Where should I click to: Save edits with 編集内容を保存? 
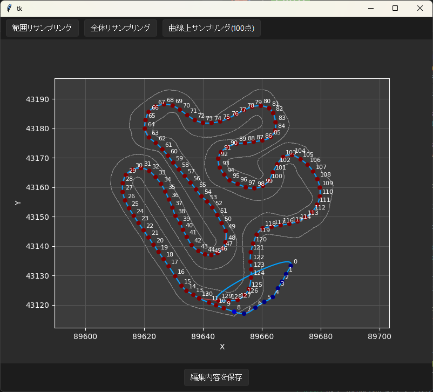point(216,377)
